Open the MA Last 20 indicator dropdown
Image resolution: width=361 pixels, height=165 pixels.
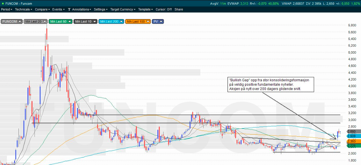tap(36, 22)
